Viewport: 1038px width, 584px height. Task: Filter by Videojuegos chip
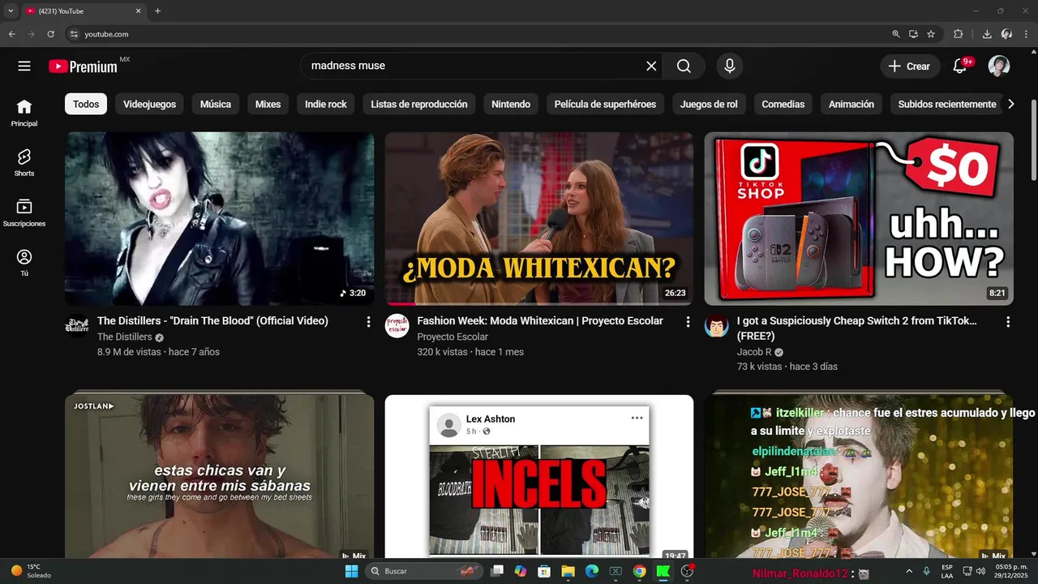(149, 104)
